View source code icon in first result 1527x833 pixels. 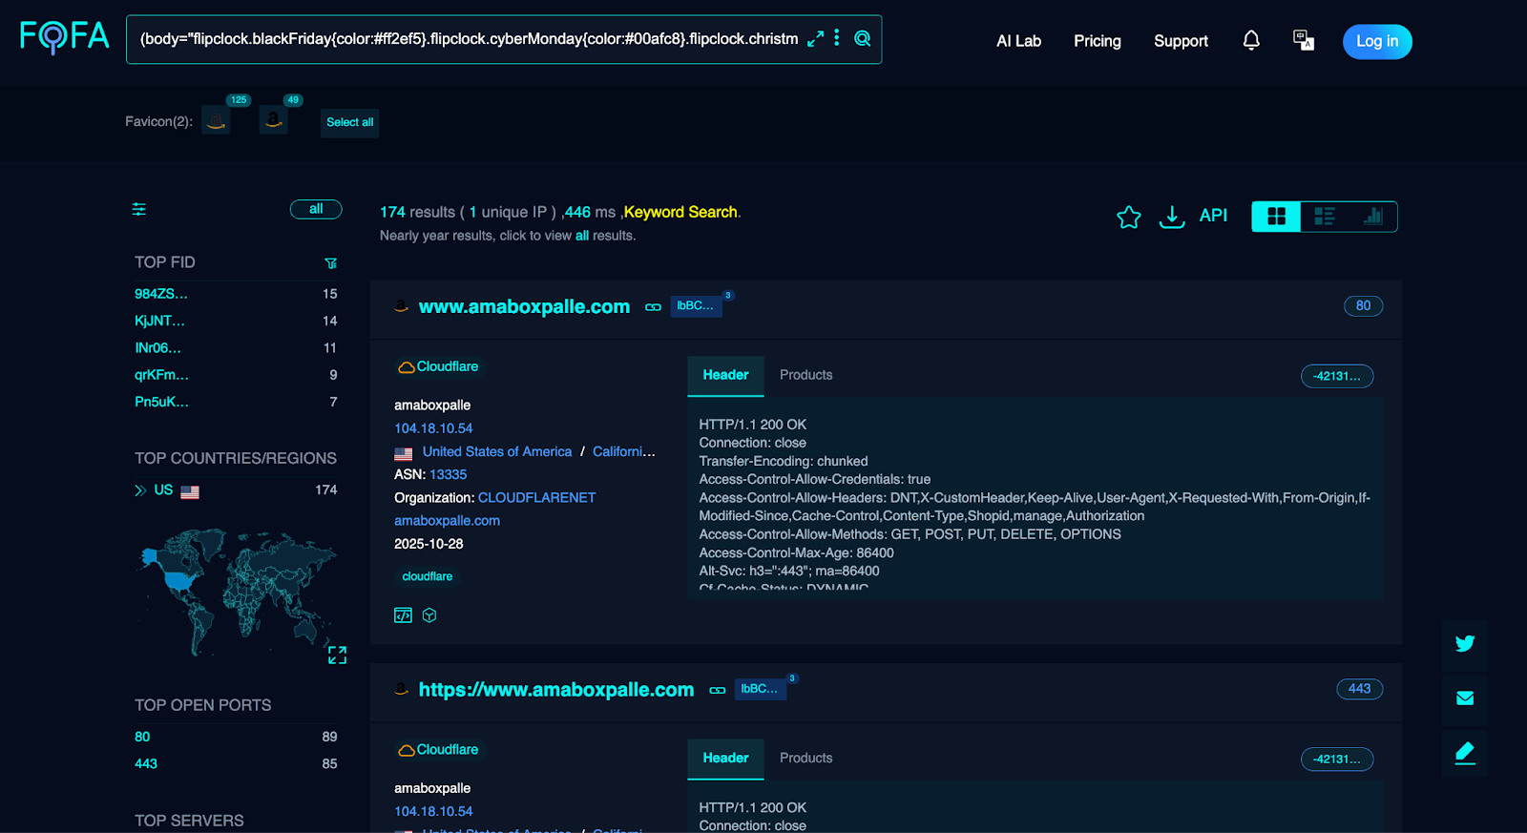(403, 615)
